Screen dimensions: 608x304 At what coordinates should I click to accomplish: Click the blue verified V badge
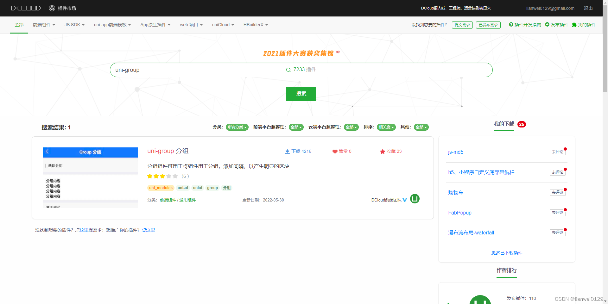(405, 200)
